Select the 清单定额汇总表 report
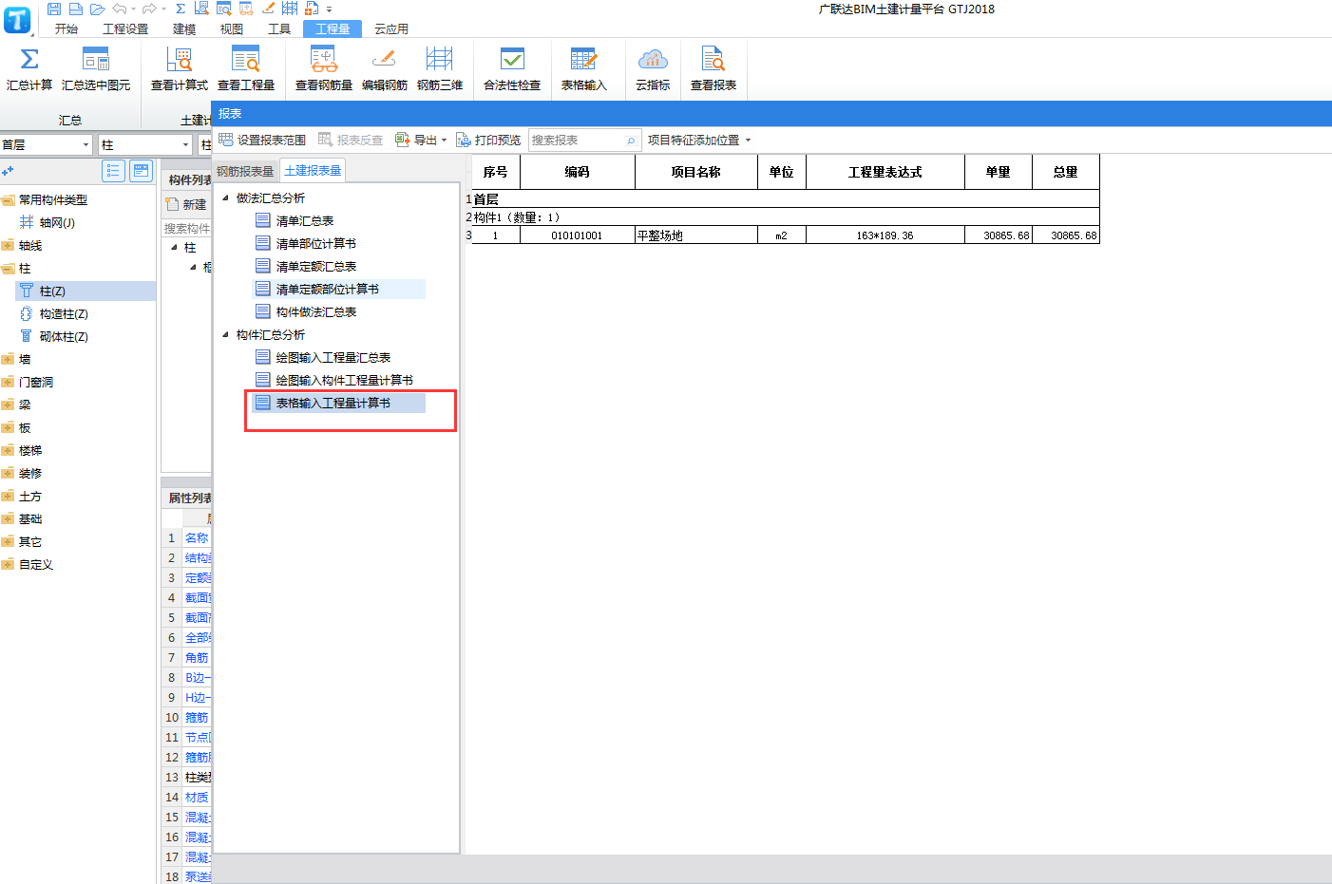The image size is (1332, 884). [315, 266]
